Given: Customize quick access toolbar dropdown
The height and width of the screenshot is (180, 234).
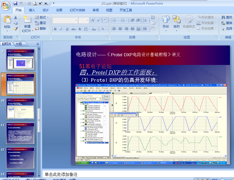Looking at the screenshot, I should coord(54,3).
